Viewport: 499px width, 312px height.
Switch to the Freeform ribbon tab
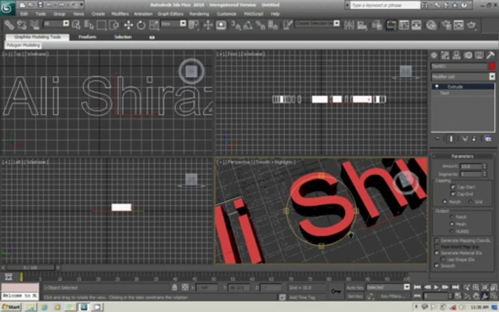[x=87, y=37]
